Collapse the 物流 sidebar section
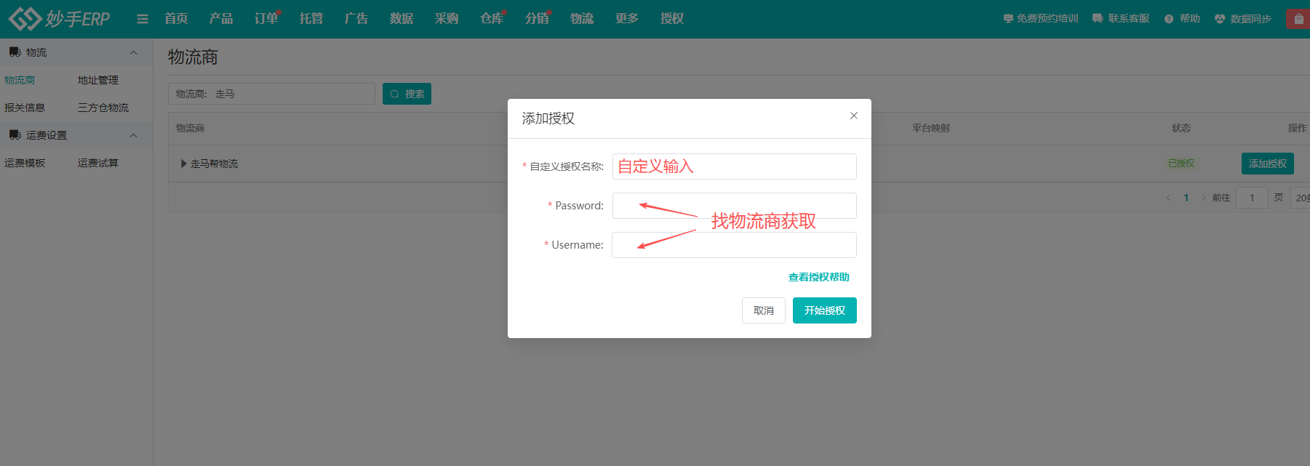Viewport: 1310px width, 466px height. coord(133,52)
